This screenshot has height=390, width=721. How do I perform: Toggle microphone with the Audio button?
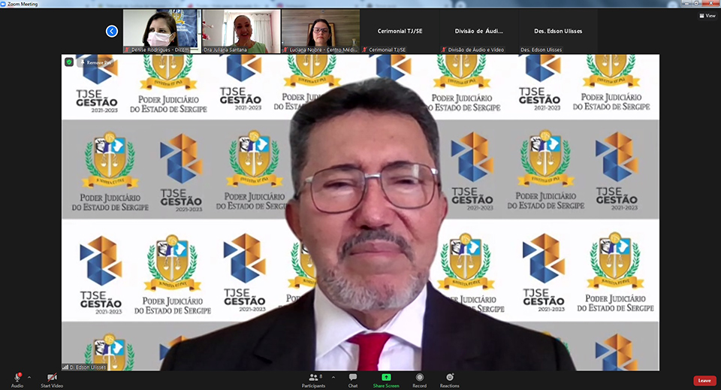point(17,379)
